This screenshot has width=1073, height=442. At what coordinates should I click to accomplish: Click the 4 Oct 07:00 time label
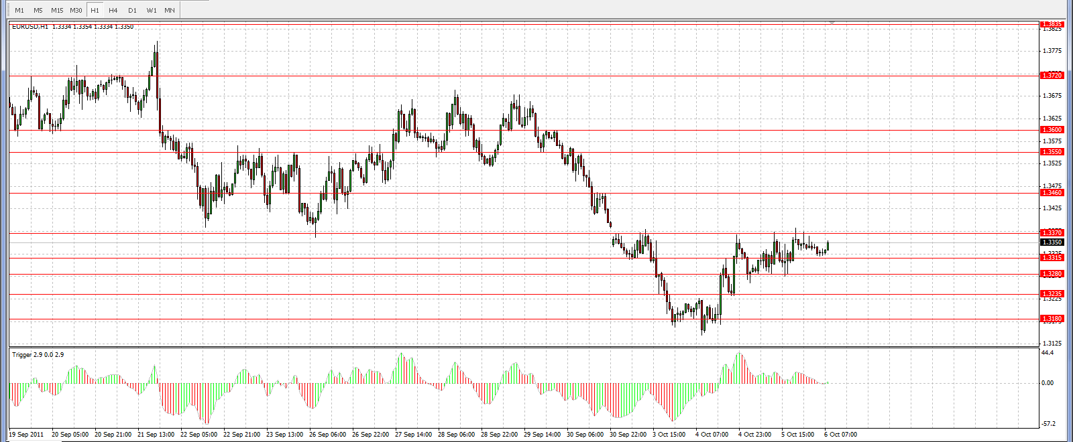(712, 435)
